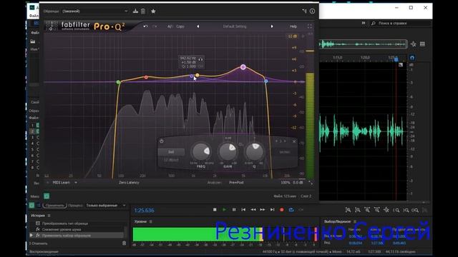Open the Default Setting preset menu

235,26
